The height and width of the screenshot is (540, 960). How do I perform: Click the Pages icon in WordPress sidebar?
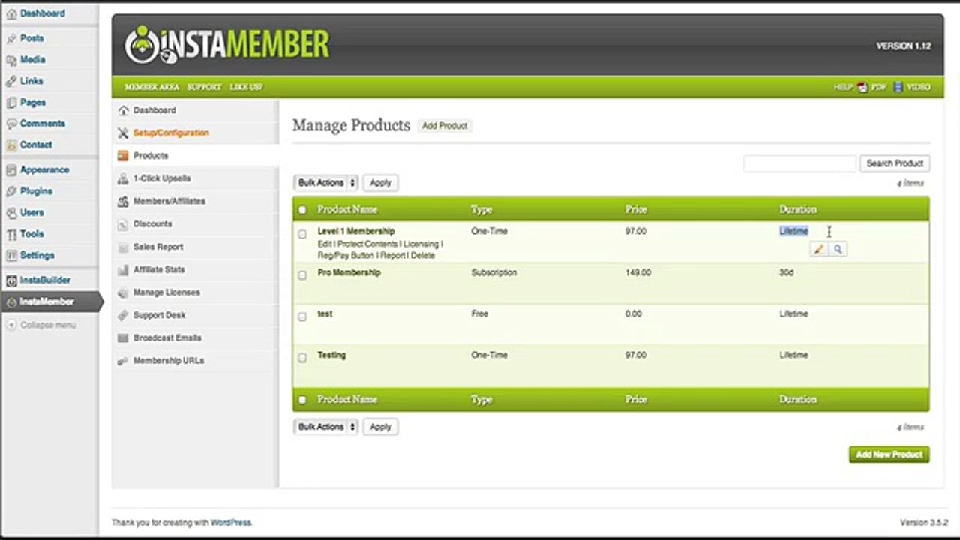[x=11, y=102]
